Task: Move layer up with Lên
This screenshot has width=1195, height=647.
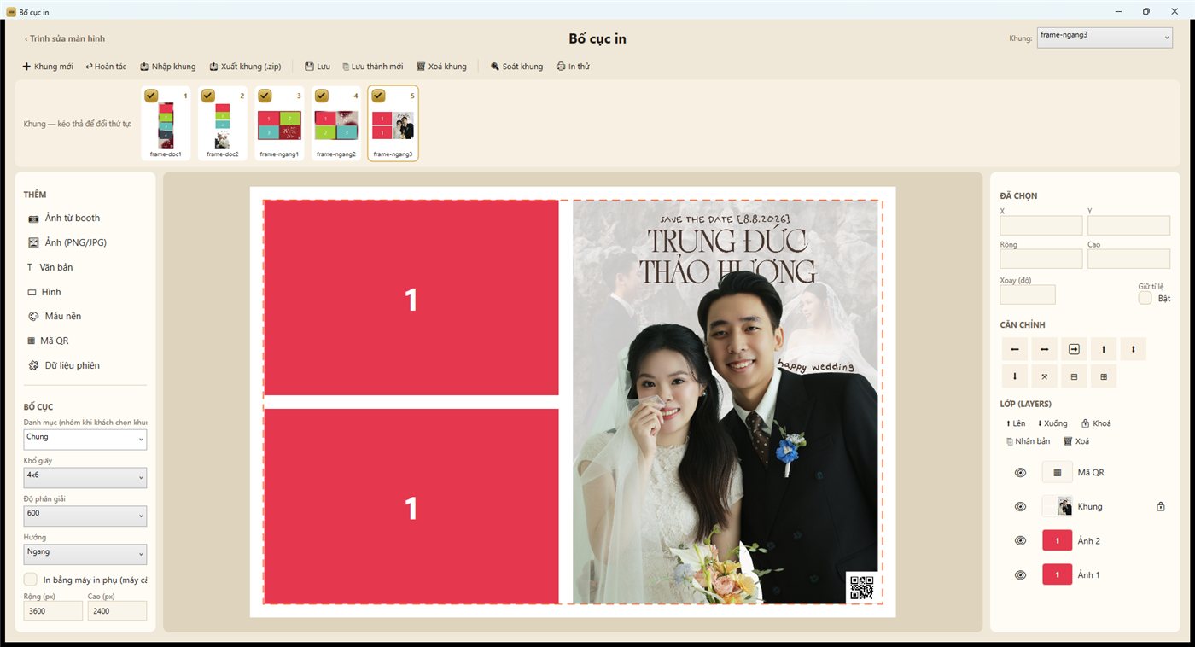Action: click(1016, 423)
